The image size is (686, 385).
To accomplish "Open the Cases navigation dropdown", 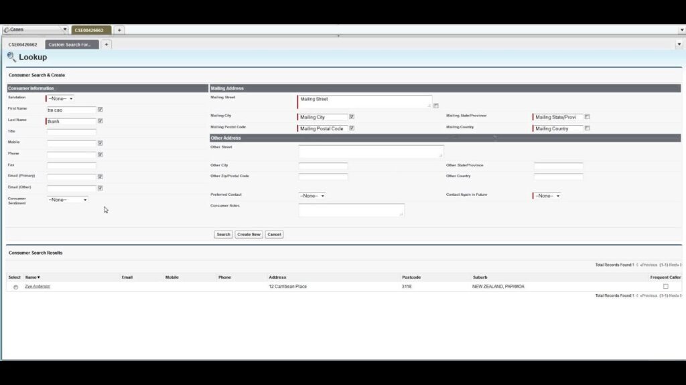I will [65, 29].
